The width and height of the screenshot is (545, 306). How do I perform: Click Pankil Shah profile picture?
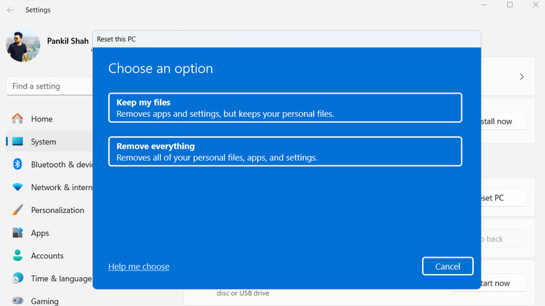(23, 45)
